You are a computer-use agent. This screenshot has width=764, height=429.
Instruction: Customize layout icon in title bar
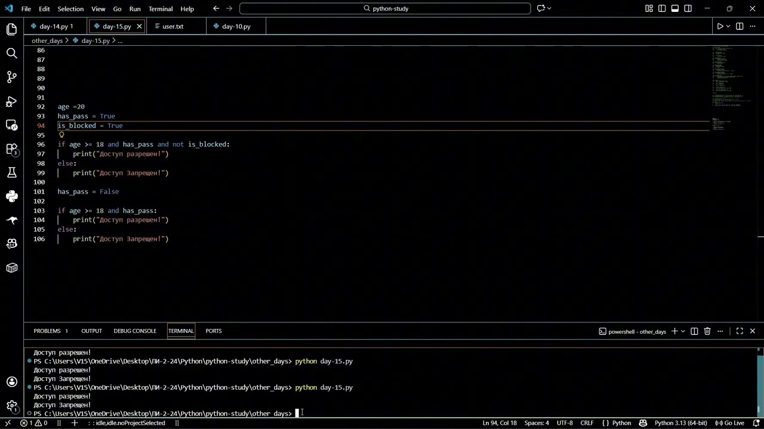649,8
